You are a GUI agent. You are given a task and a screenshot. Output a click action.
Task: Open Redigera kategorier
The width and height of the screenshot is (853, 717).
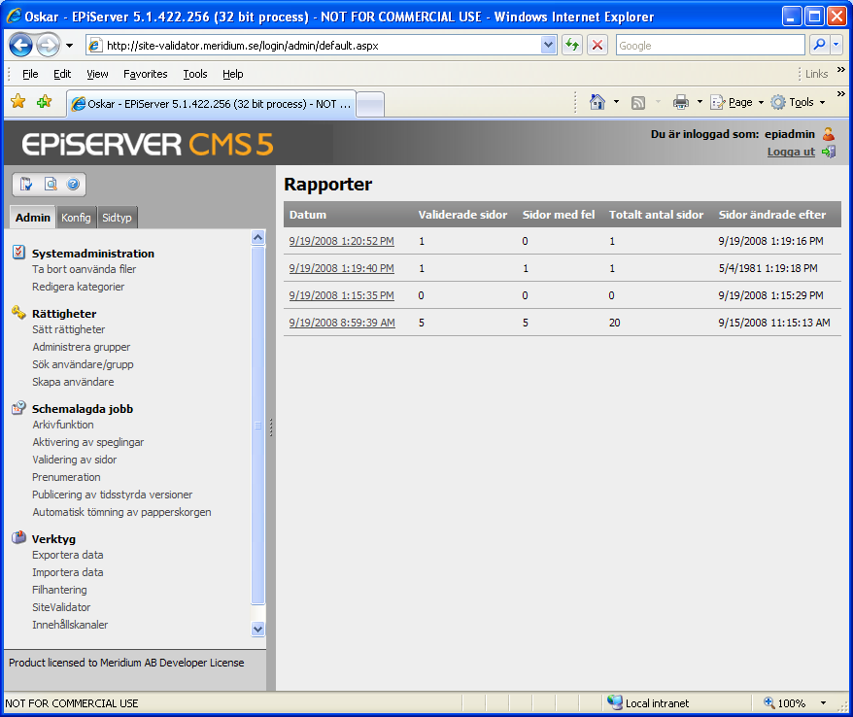click(79, 287)
